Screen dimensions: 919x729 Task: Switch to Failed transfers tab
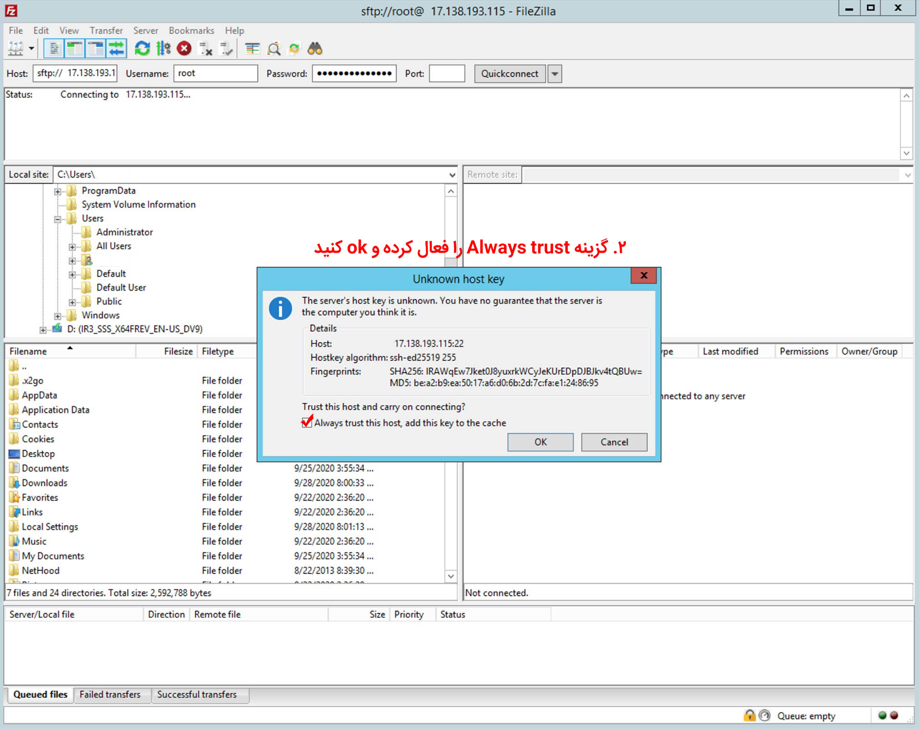[x=110, y=694]
